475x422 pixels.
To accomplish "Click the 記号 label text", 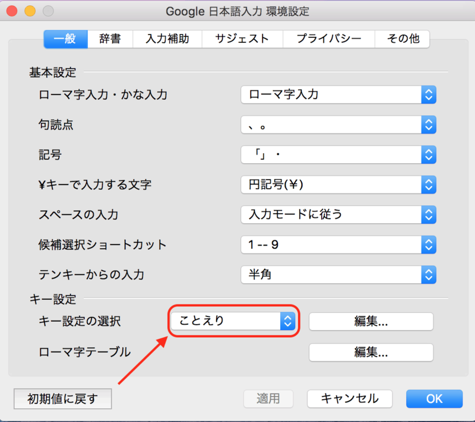I will (x=50, y=155).
